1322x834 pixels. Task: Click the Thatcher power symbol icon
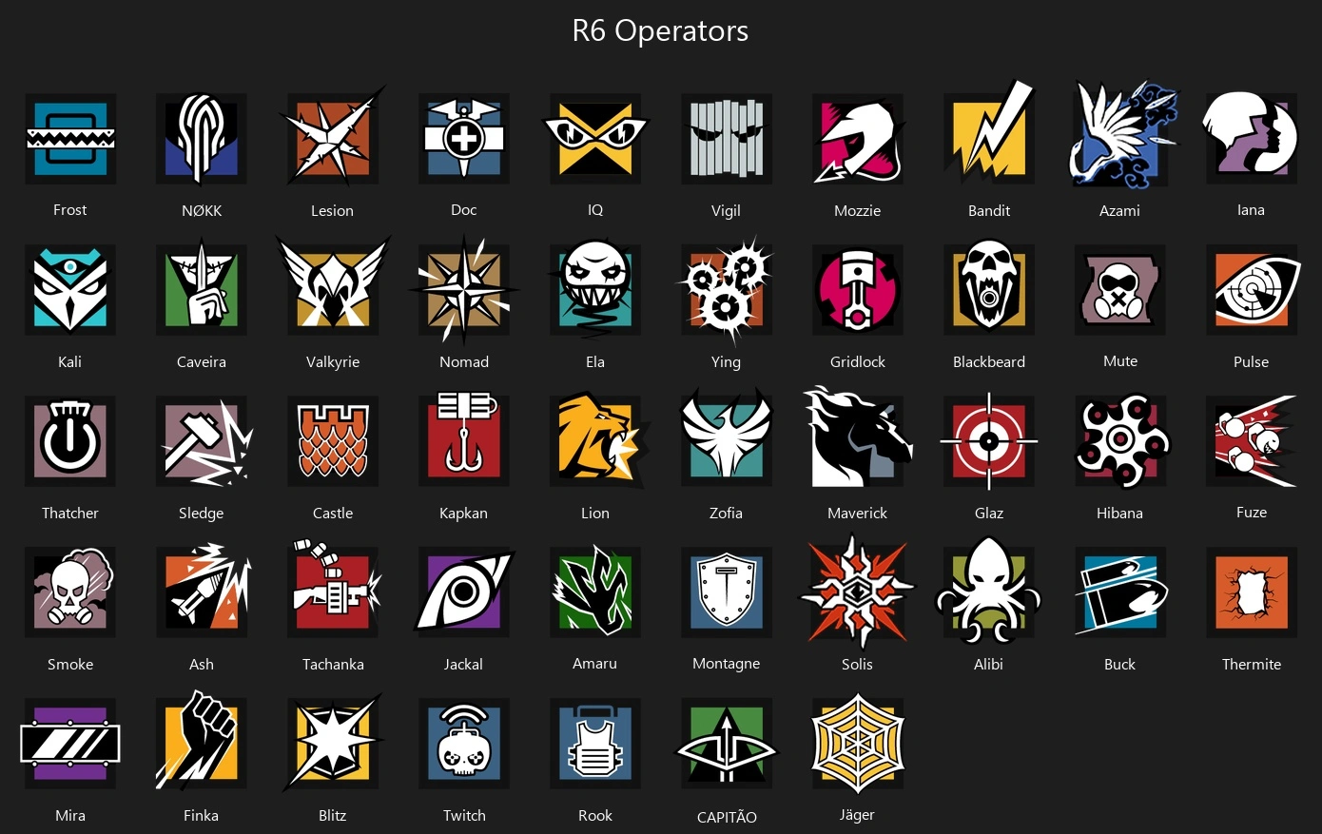click(70, 441)
